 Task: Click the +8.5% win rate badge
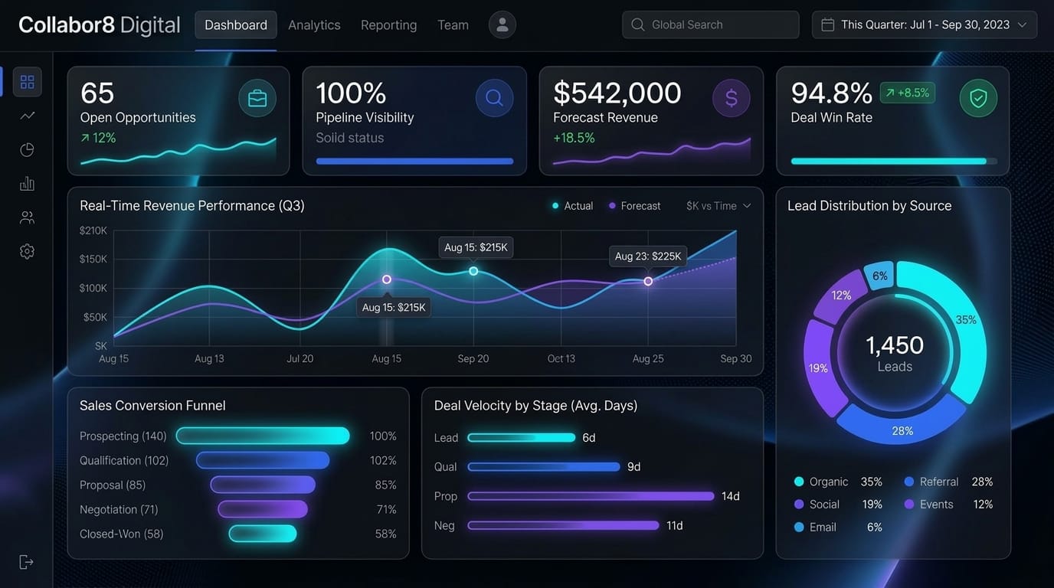click(907, 93)
